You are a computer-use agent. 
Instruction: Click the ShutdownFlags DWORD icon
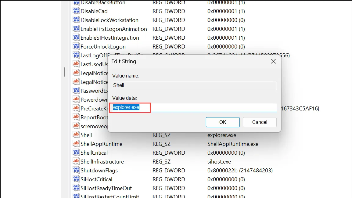(x=76, y=170)
